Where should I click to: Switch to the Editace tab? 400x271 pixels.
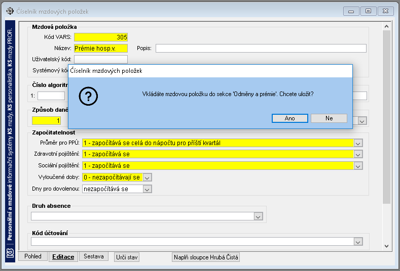click(63, 257)
